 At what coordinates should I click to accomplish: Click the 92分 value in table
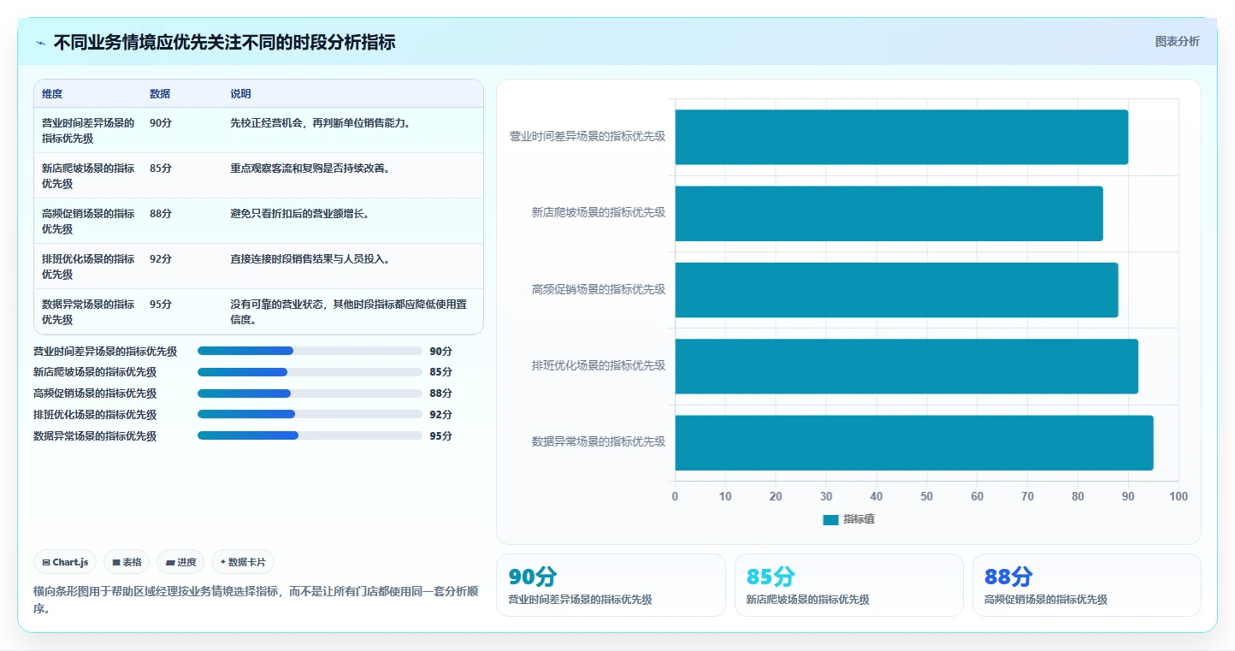(x=161, y=258)
